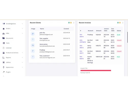Click Unpaid badge for INV-00013
This screenshot has height=96, width=128.
[x=119, y=46]
